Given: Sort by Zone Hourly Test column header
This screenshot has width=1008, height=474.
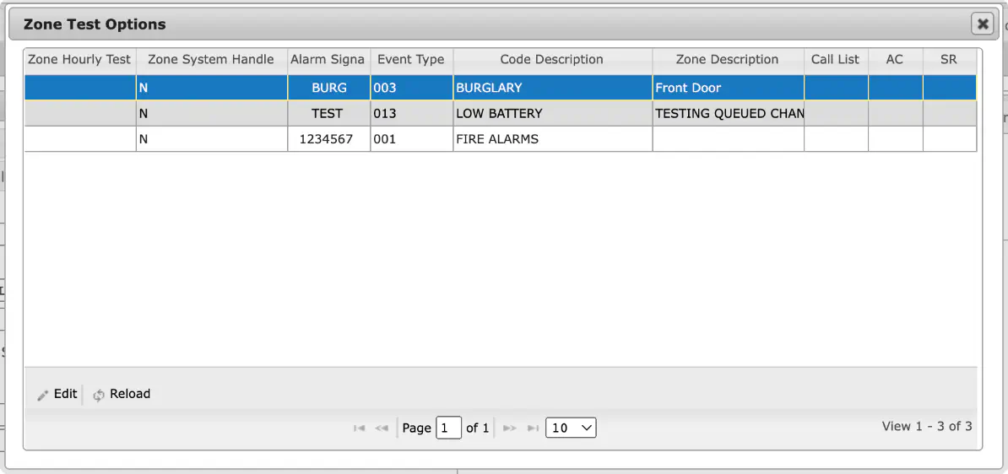Looking at the screenshot, I should coord(79,60).
